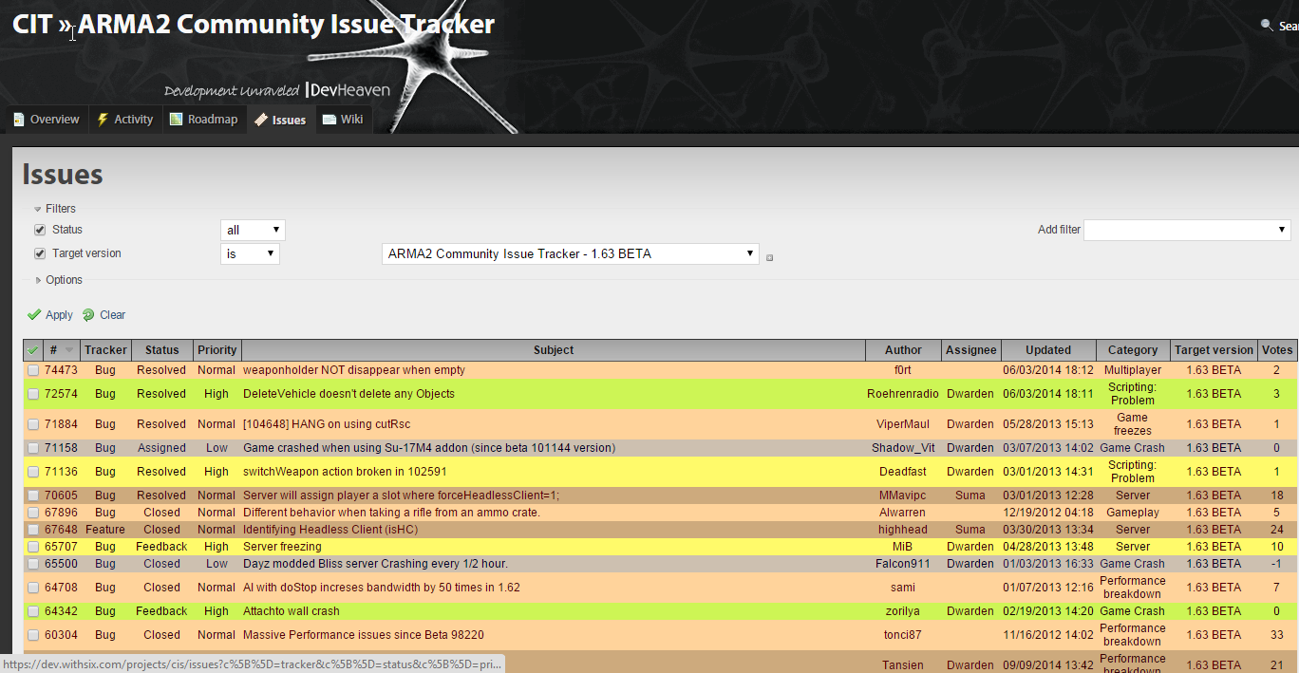Click the Activity lightning bolt icon
The image size is (1299, 673).
pyautogui.click(x=103, y=120)
